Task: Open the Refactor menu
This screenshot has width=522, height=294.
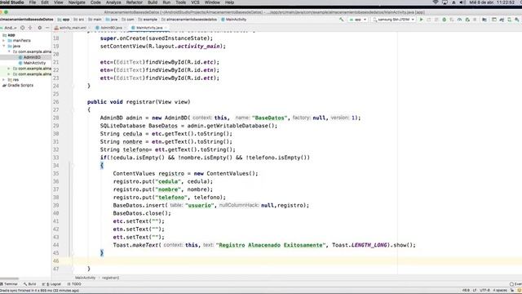Action: point(134,2)
